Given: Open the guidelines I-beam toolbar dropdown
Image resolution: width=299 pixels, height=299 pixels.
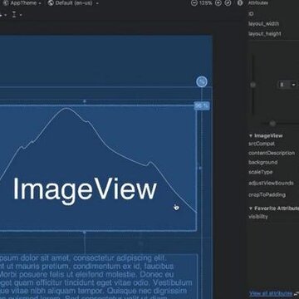Looking at the screenshot, I should click(x=17, y=15).
